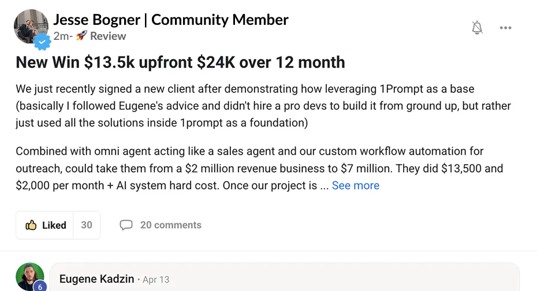The image size is (537, 291).
Task: Click the Apr 13 comment timestamp
Action: (x=156, y=279)
